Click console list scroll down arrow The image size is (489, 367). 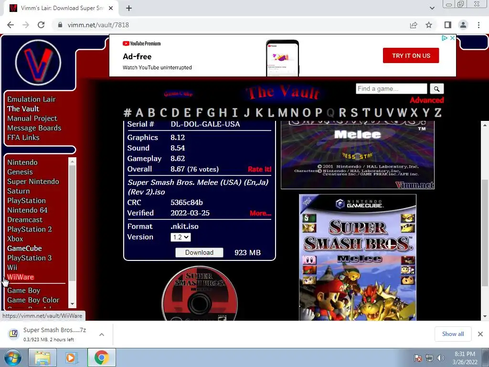coord(73,304)
